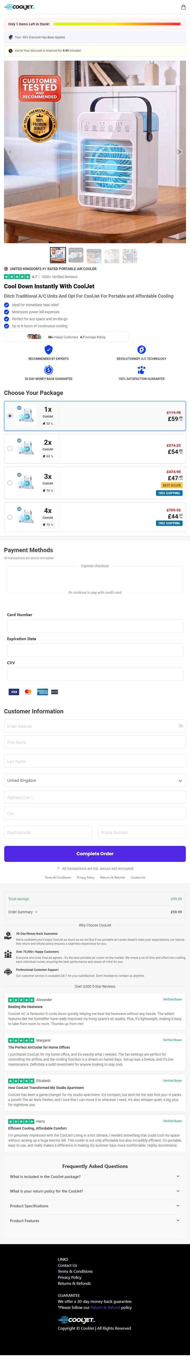Screen dimensions: 190x1360
Task: Expand the Order Summary section
Action: (23, 912)
